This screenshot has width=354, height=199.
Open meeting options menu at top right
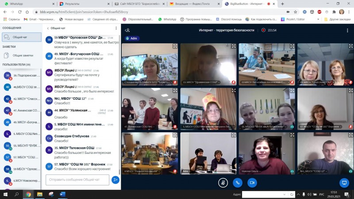[x=346, y=30]
